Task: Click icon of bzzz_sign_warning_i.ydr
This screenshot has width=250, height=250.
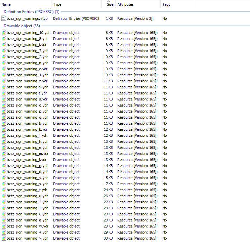Action: (x=4, y=45)
